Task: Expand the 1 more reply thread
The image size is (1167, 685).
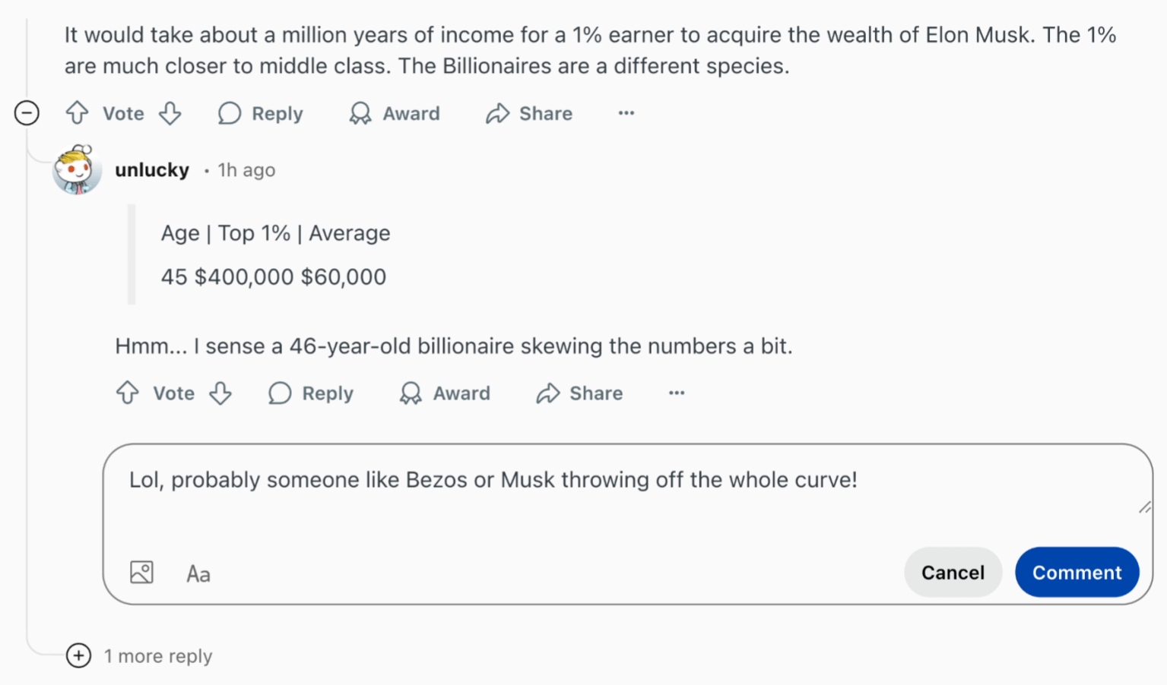Action: (78, 655)
